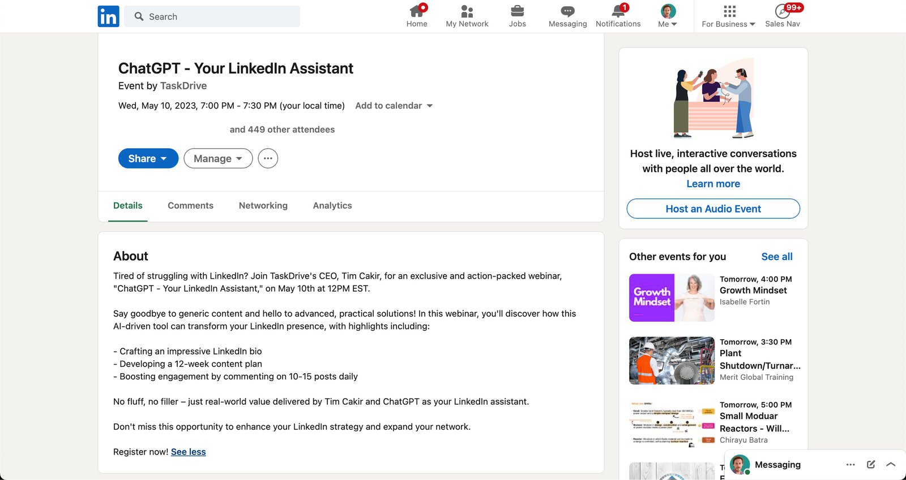Click Host an Audio Event button

(x=713, y=209)
